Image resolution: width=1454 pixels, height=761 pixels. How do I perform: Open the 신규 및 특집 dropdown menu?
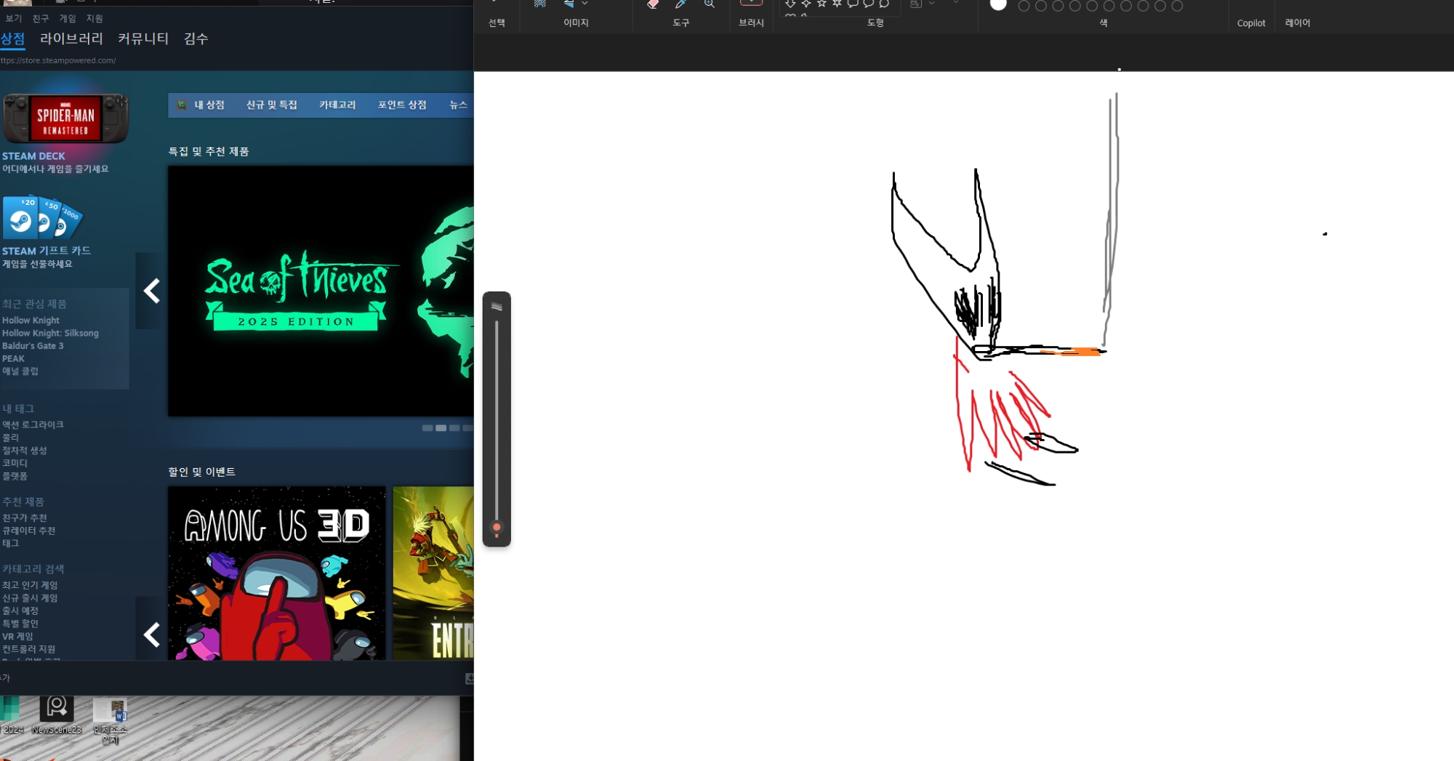point(271,105)
